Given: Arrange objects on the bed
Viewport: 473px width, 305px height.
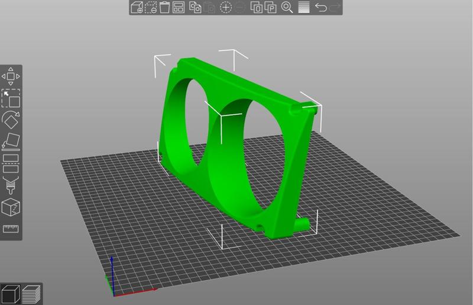Looking at the screenshot, I should (x=179, y=7).
